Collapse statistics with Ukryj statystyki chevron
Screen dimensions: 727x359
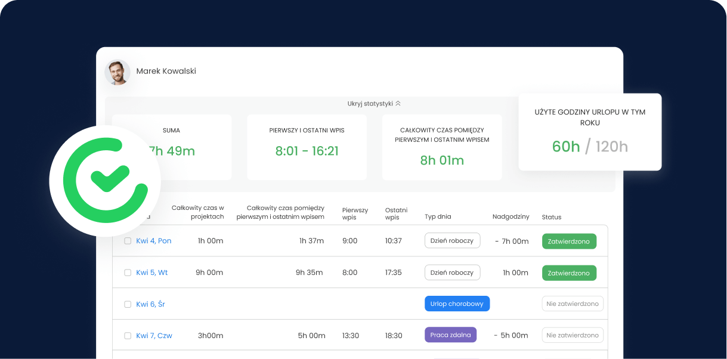pos(398,103)
